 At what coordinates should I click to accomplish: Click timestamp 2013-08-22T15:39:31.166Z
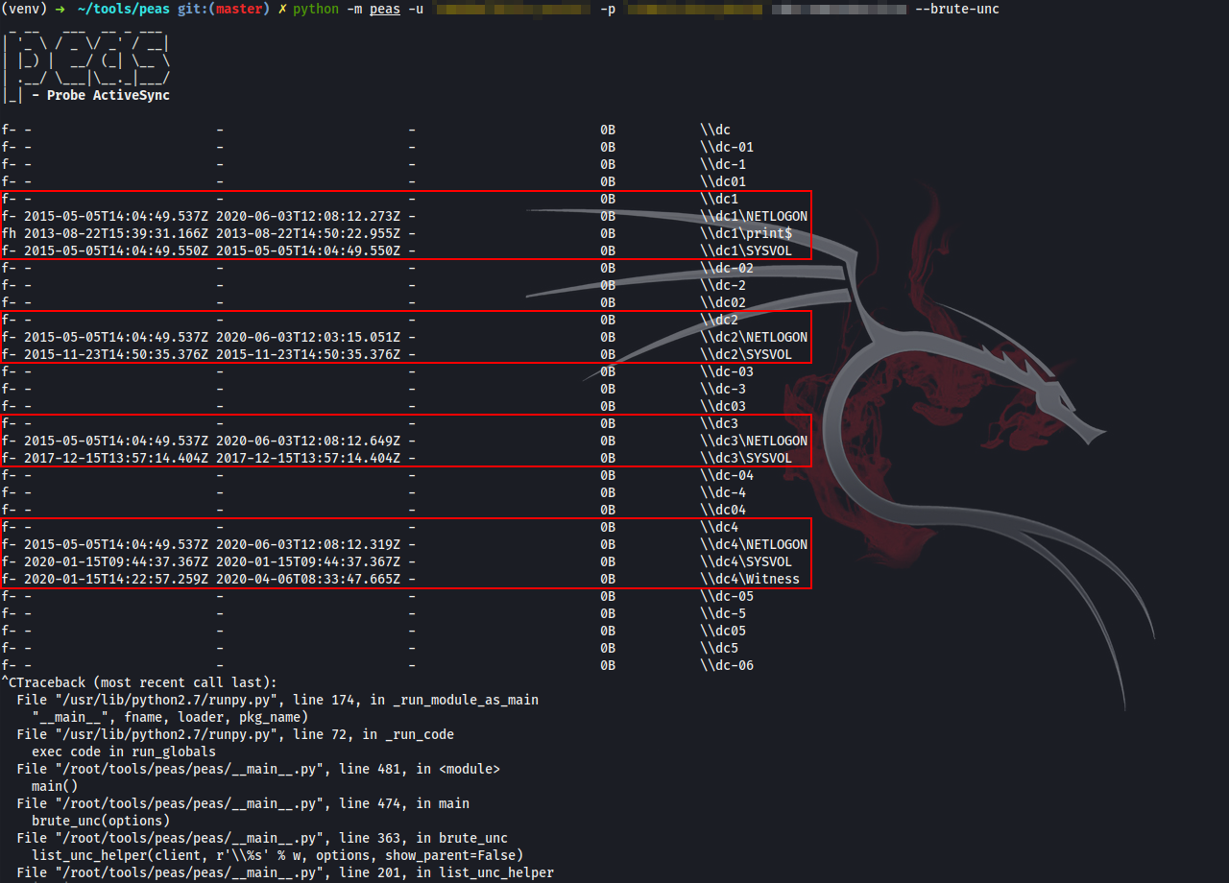pyautogui.click(x=116, y=233)
